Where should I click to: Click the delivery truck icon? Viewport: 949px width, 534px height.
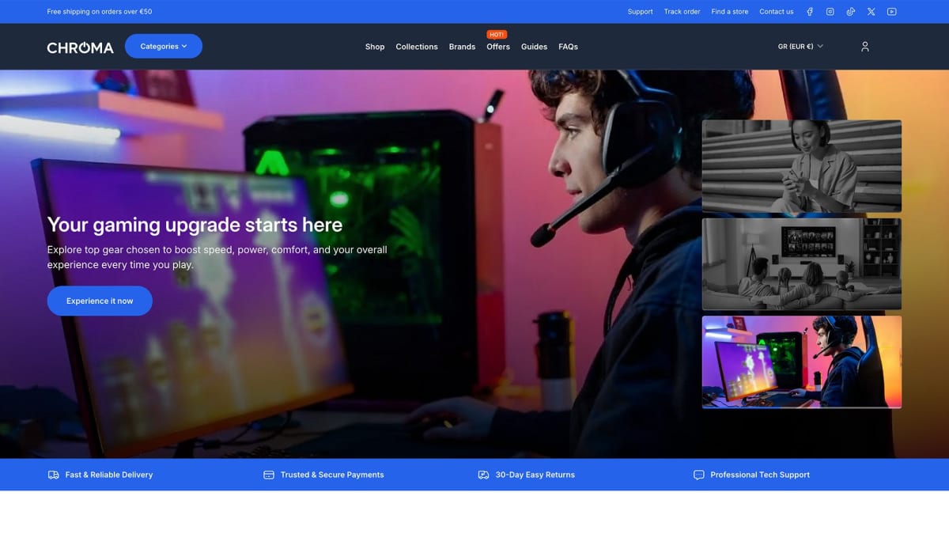[x=53, y=475]
